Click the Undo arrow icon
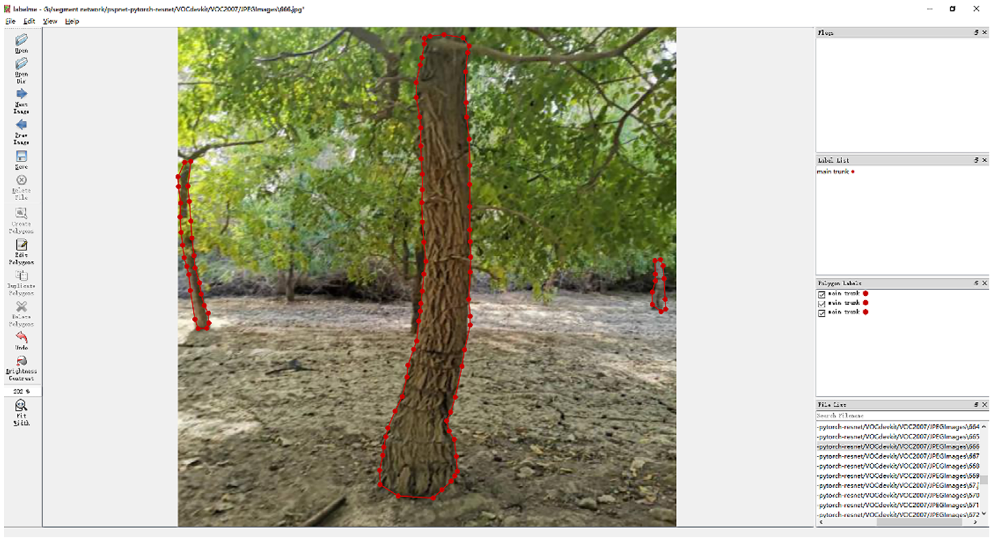Viewport: 993px width, 543px height. (x=21, y=338)
